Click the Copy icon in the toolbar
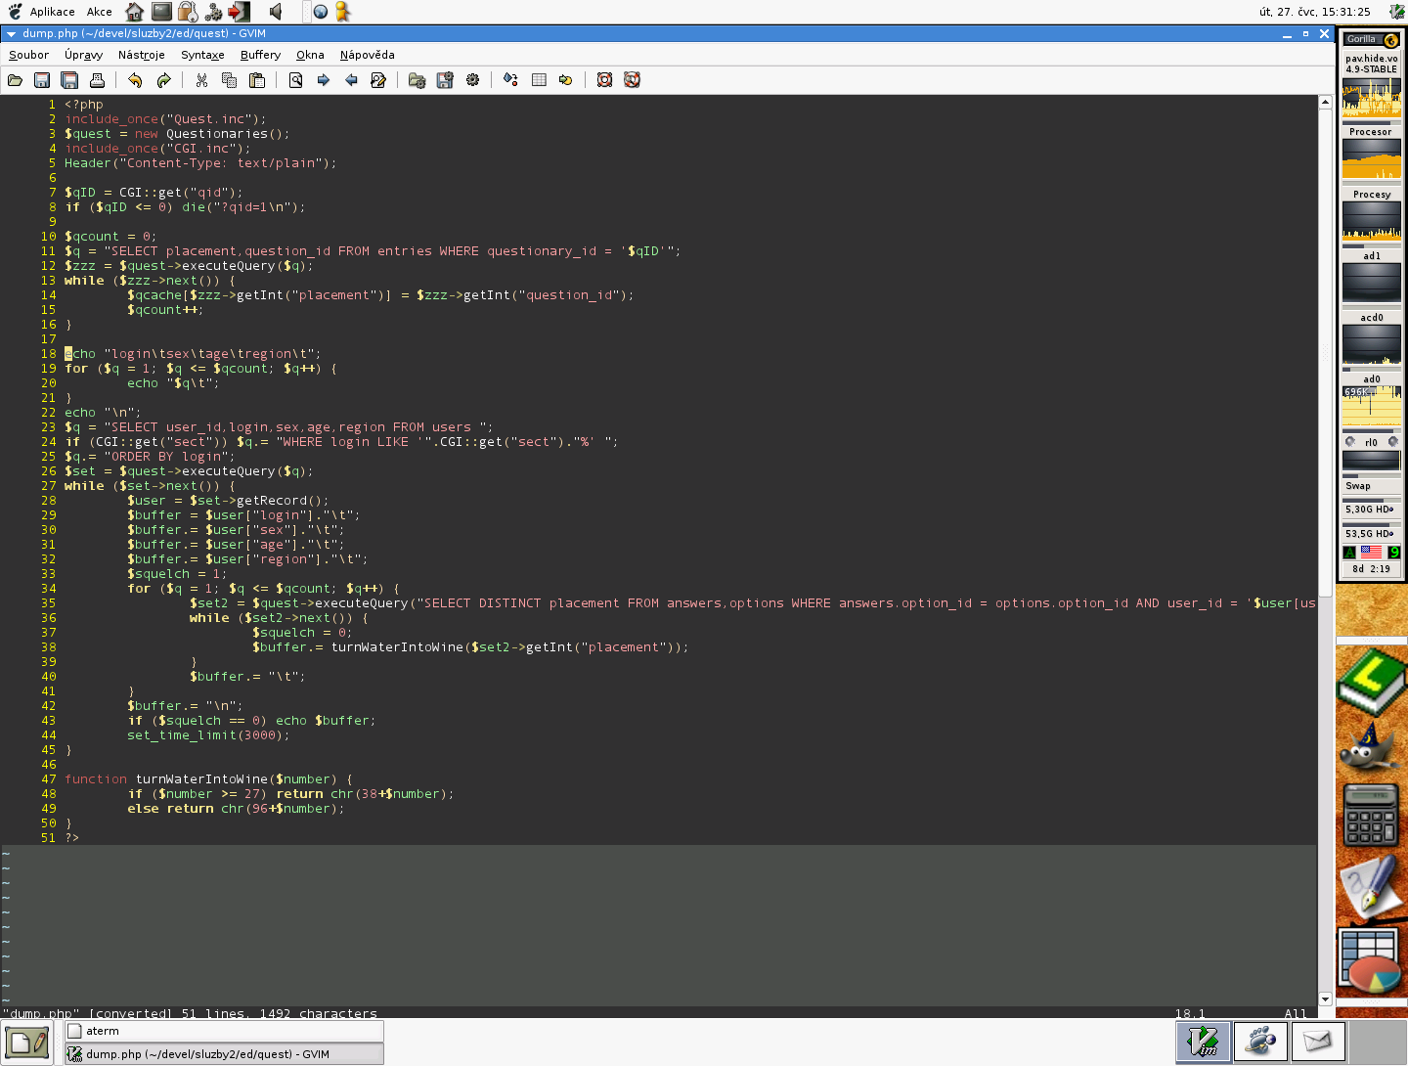Screen dimensions: 1408x1066 click(x=229, y=80)
